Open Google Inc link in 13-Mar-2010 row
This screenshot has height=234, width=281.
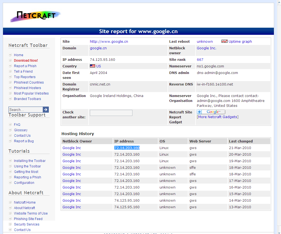[x=72, y=207]
